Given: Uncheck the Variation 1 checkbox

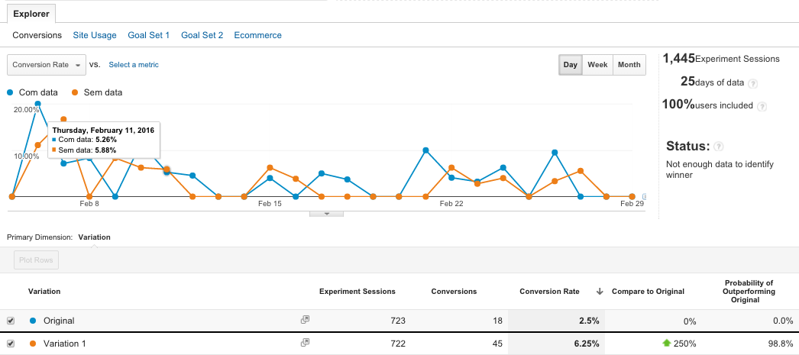Looking at the screenshot, I should pyautogui.click(x=11, y=344).
